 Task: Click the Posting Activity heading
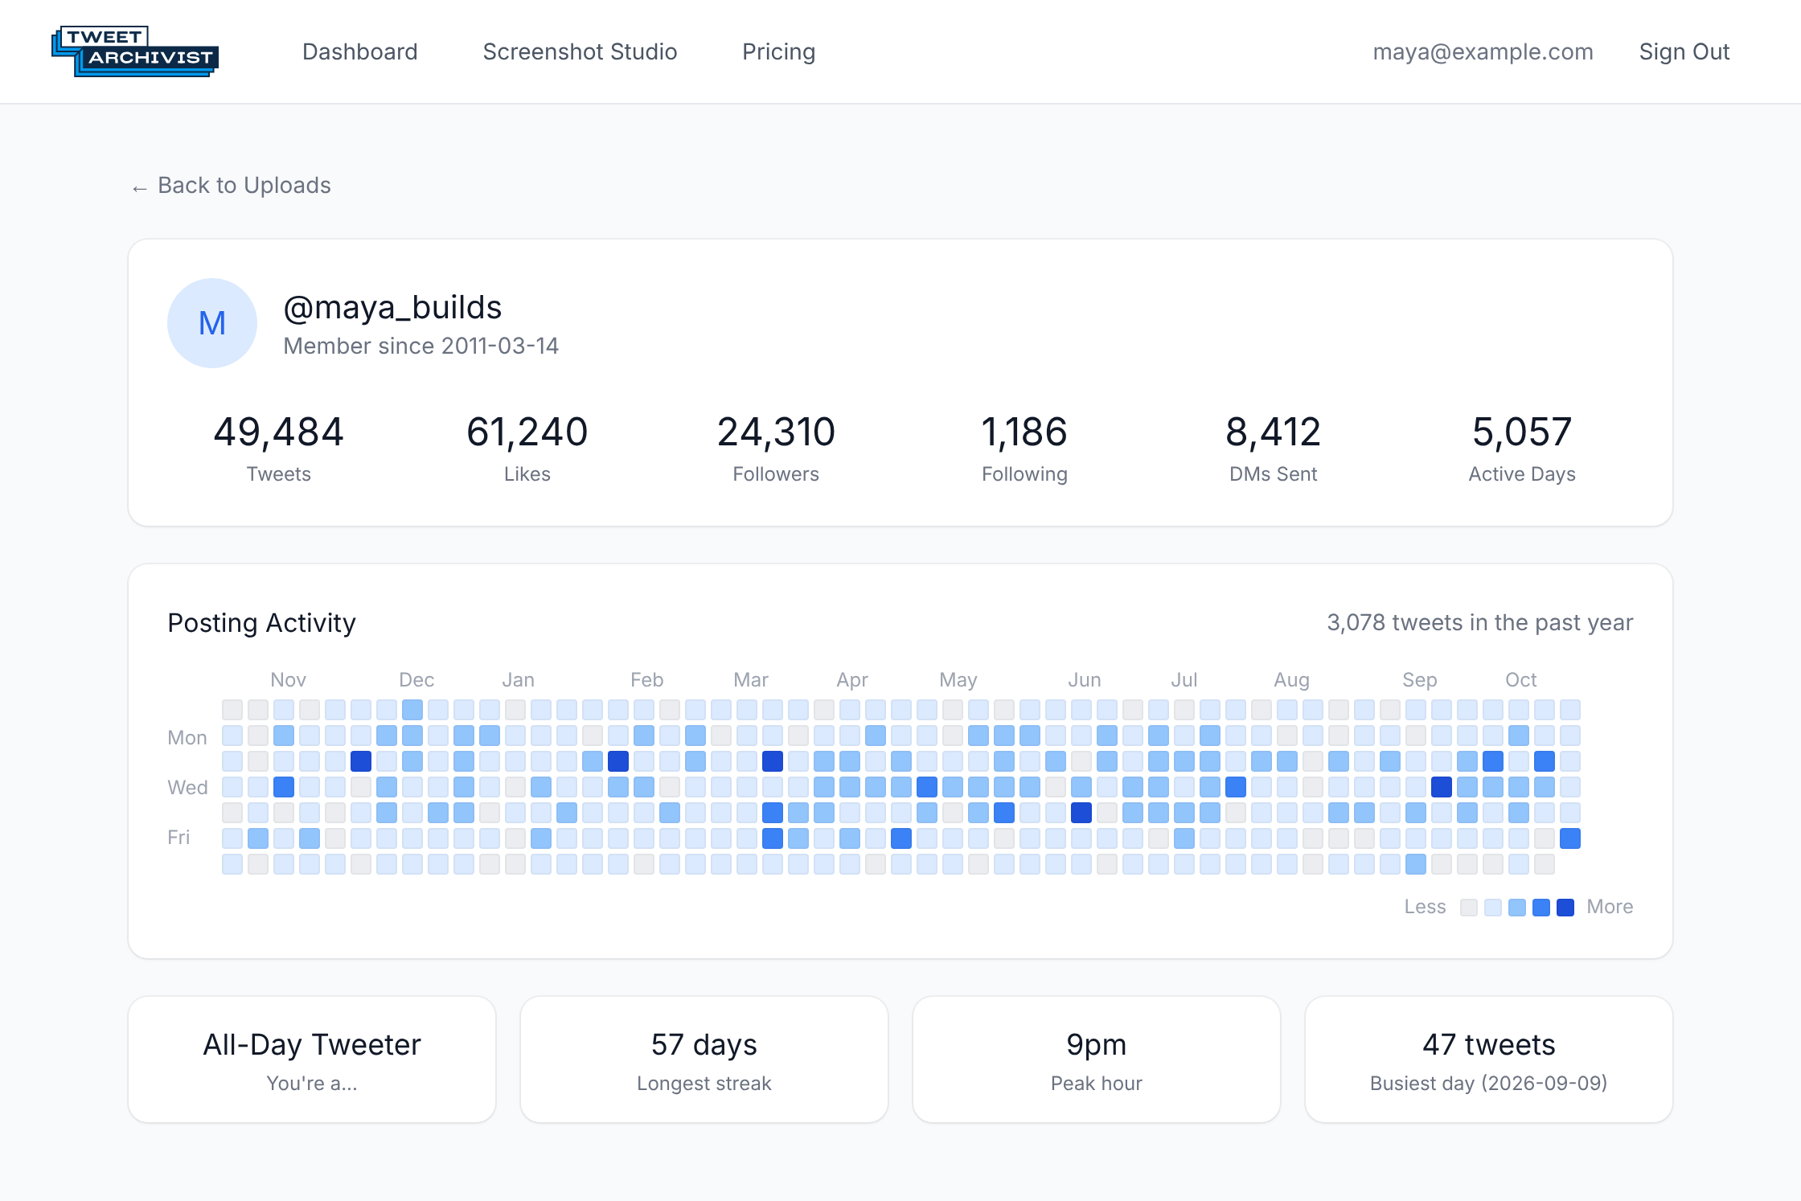(261, 623)
